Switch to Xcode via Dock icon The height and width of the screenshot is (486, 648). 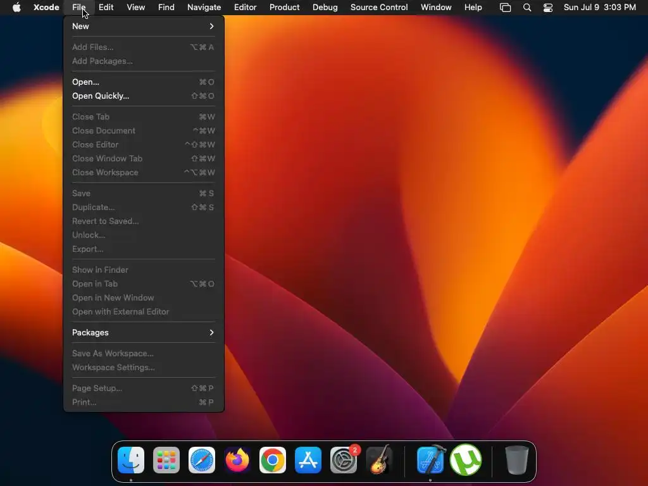430,459
